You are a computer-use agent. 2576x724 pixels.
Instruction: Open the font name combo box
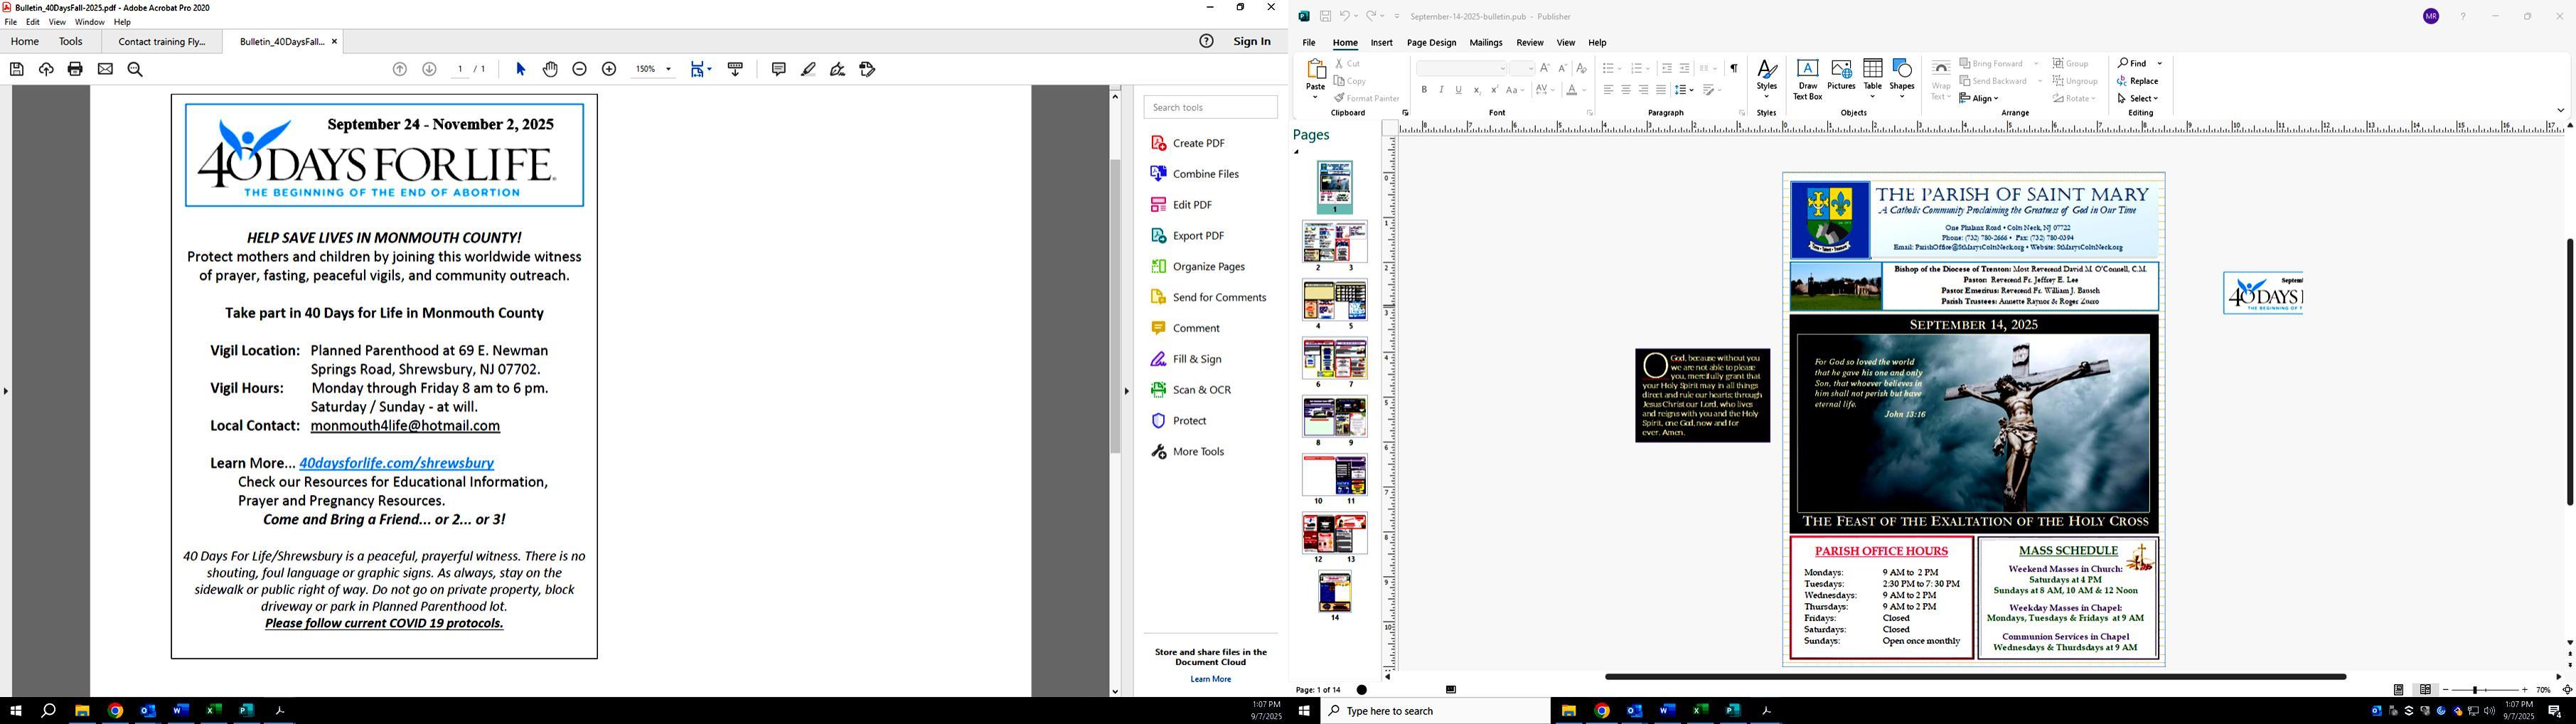[1462, 68]
